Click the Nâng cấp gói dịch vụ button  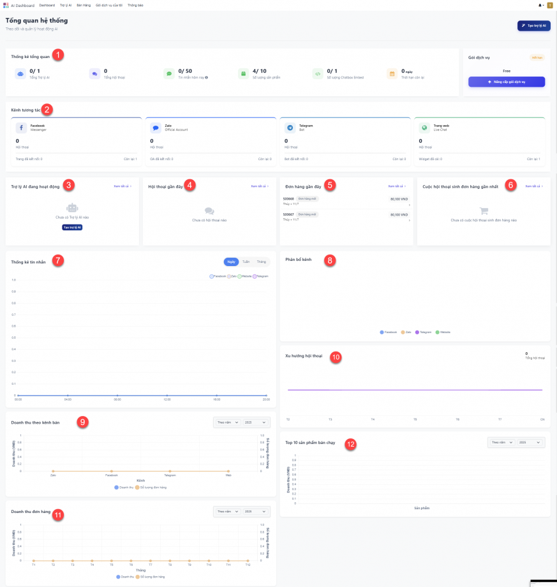506,82
